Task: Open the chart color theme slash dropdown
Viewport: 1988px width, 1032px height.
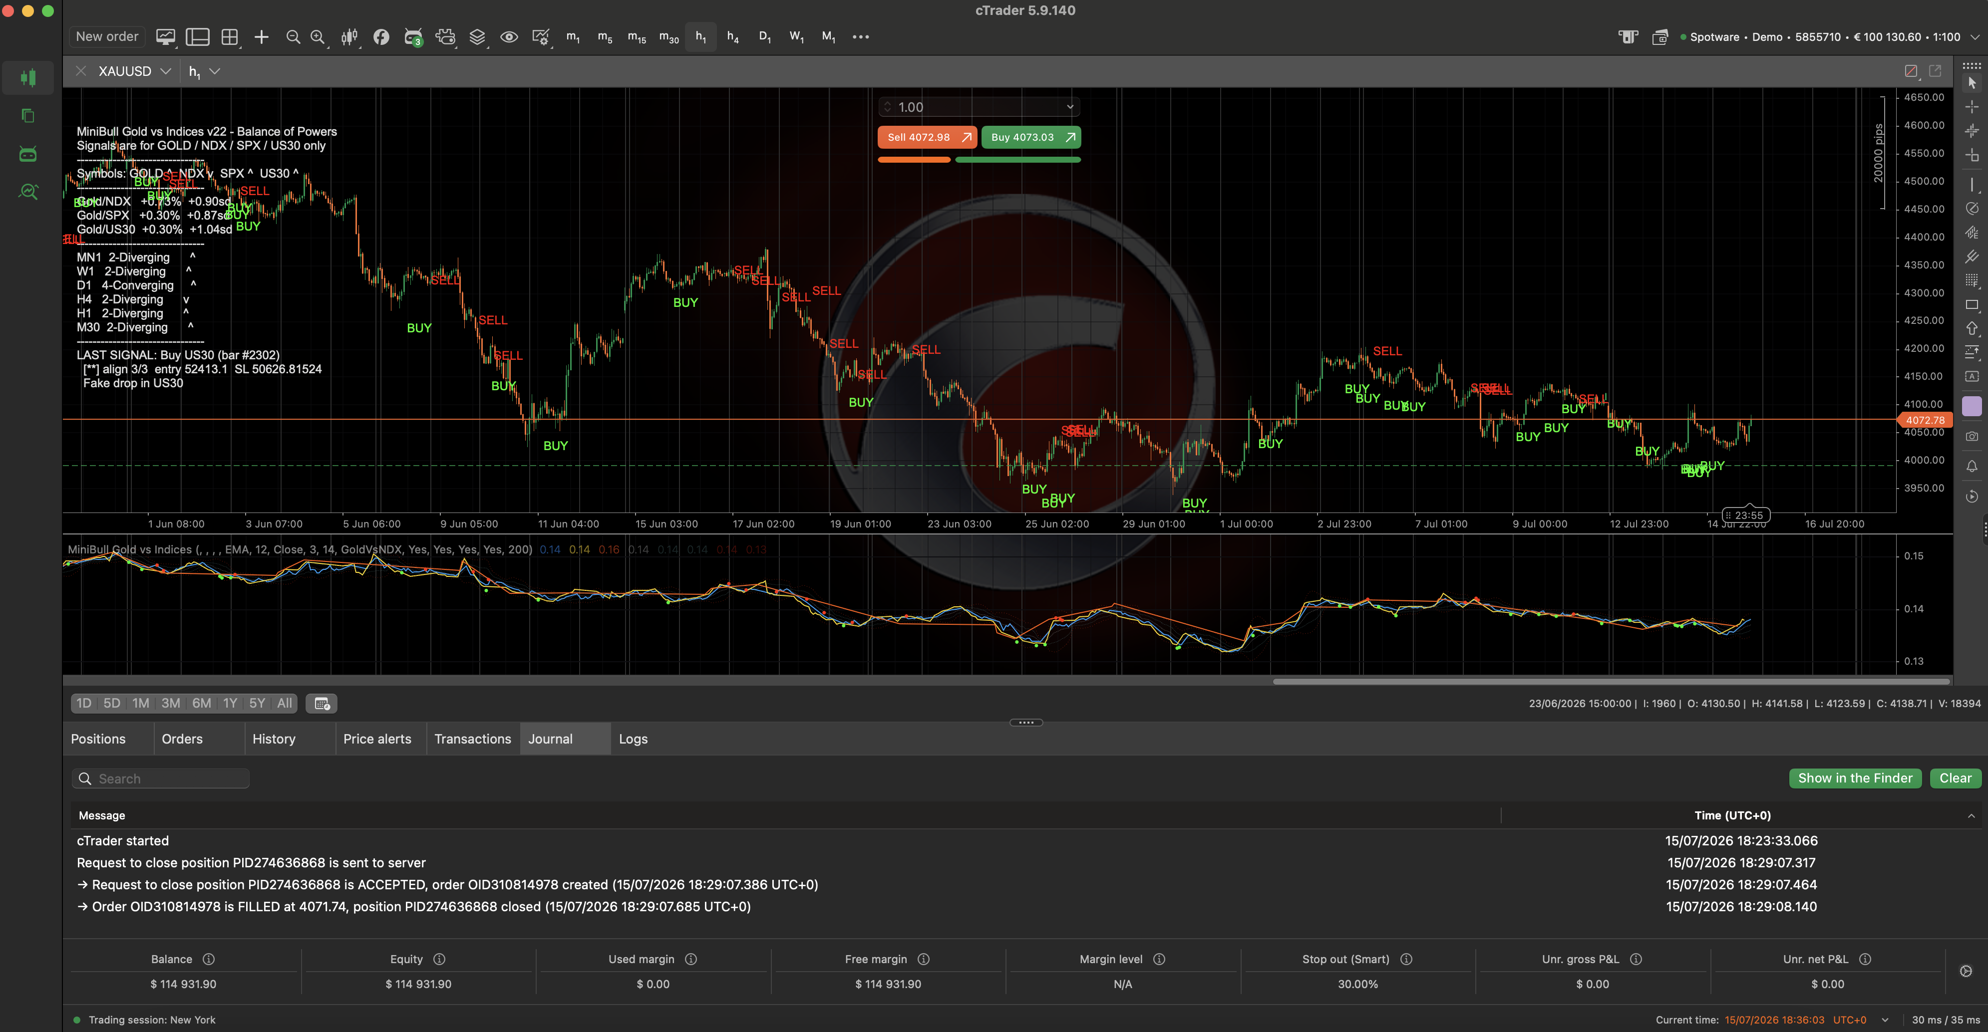Action: 1911,71
